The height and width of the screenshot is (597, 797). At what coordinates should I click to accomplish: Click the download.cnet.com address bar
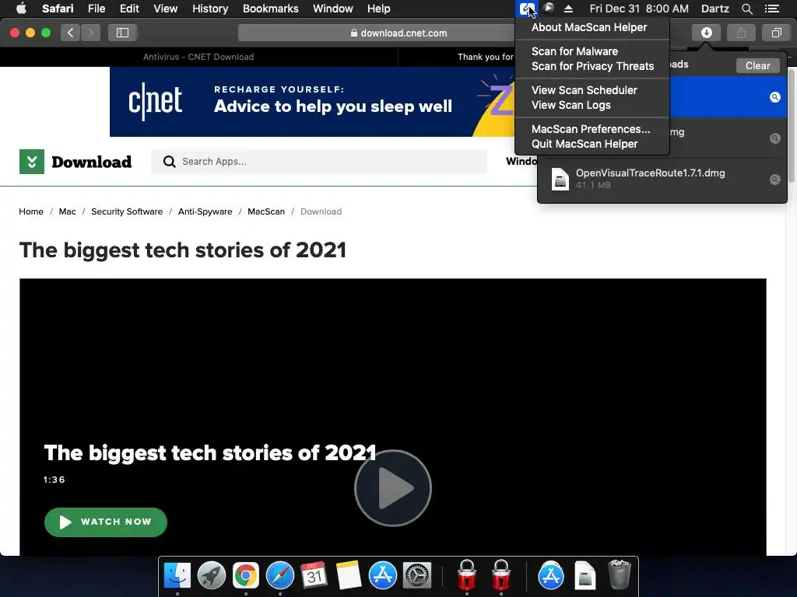[x=398, y=33]
